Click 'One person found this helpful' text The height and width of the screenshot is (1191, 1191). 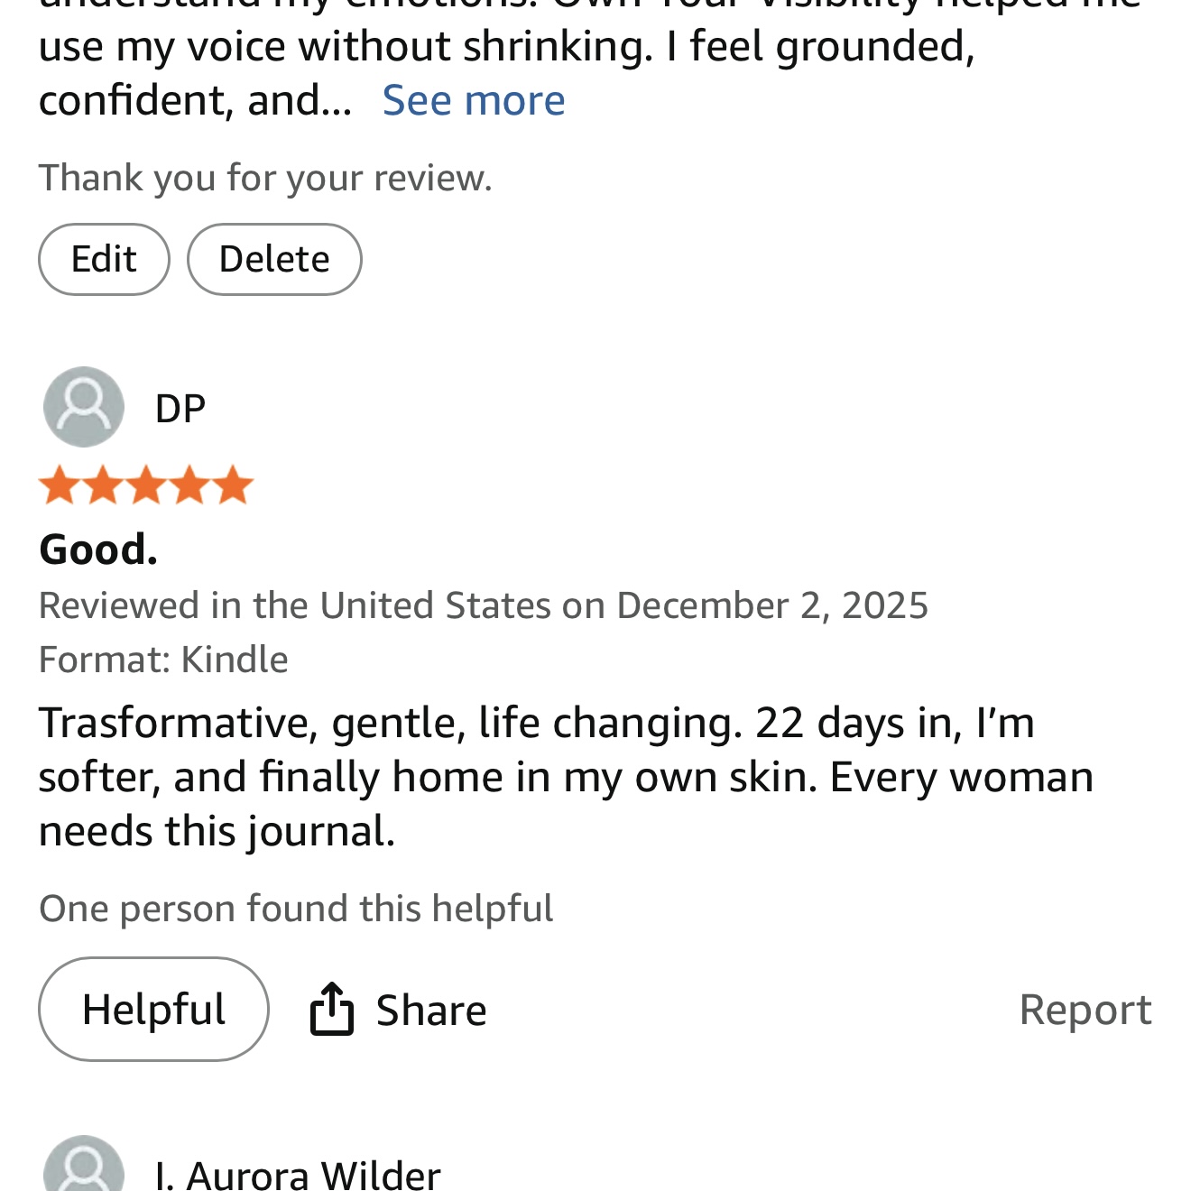296,909
